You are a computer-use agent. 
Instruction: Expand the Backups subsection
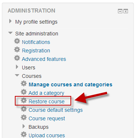(24, 126)
